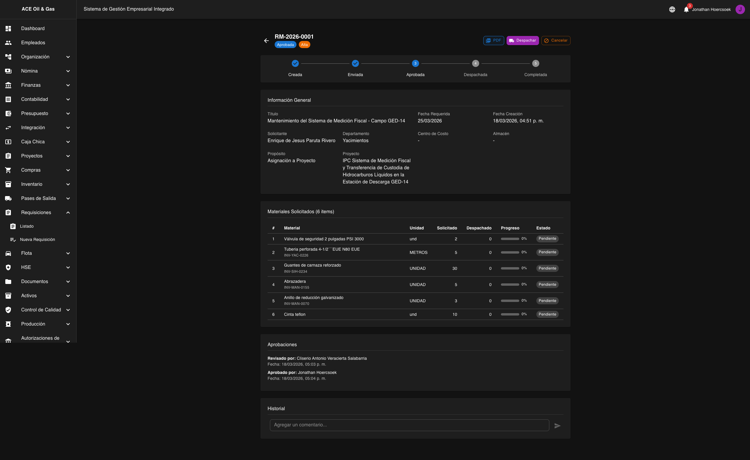Viewport: 750px width, 460px height.
Task: Expand the Compras menu
Action: [x=68, y=170]
